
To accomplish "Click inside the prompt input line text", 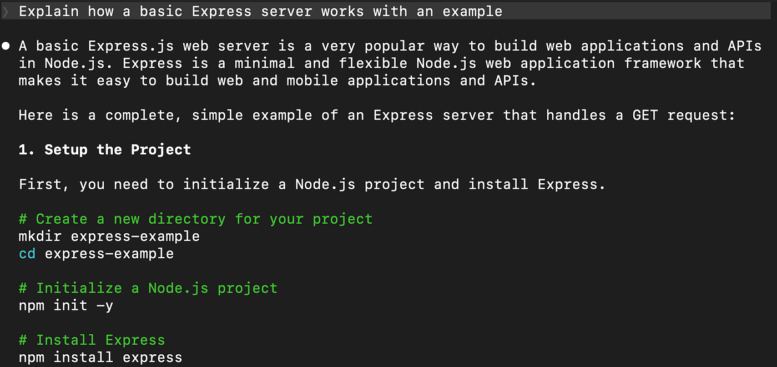I will point(260,12).
